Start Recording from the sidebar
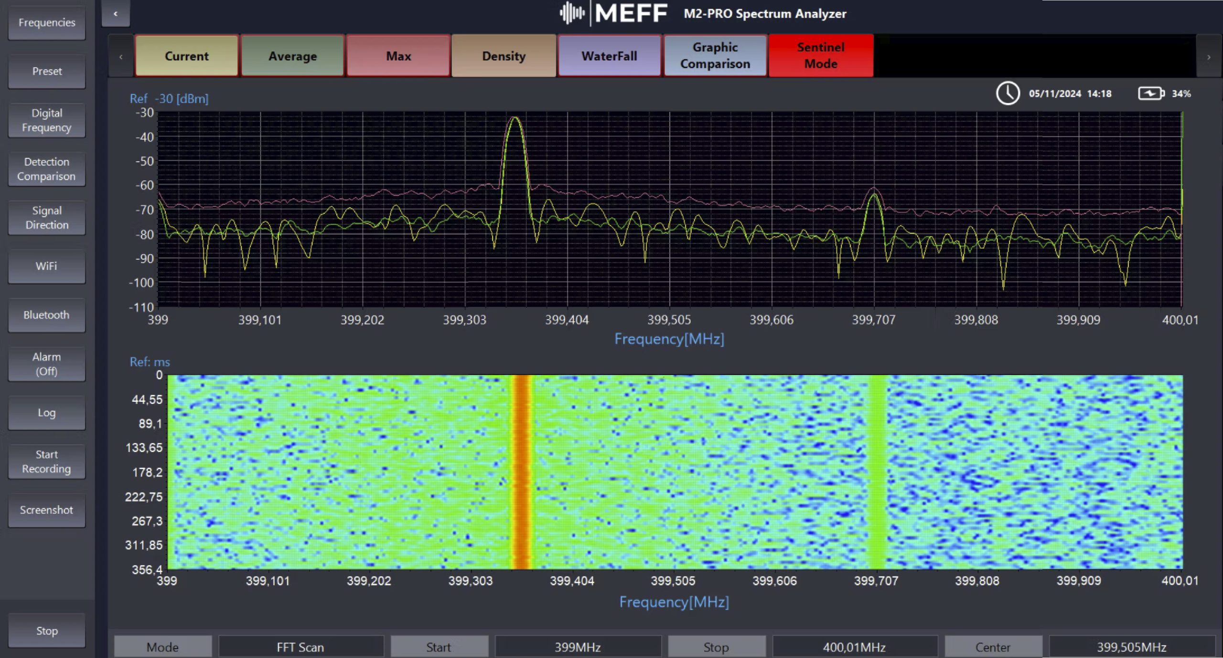The width and height of the screenshot is (1223, 658). pos(47,461)
